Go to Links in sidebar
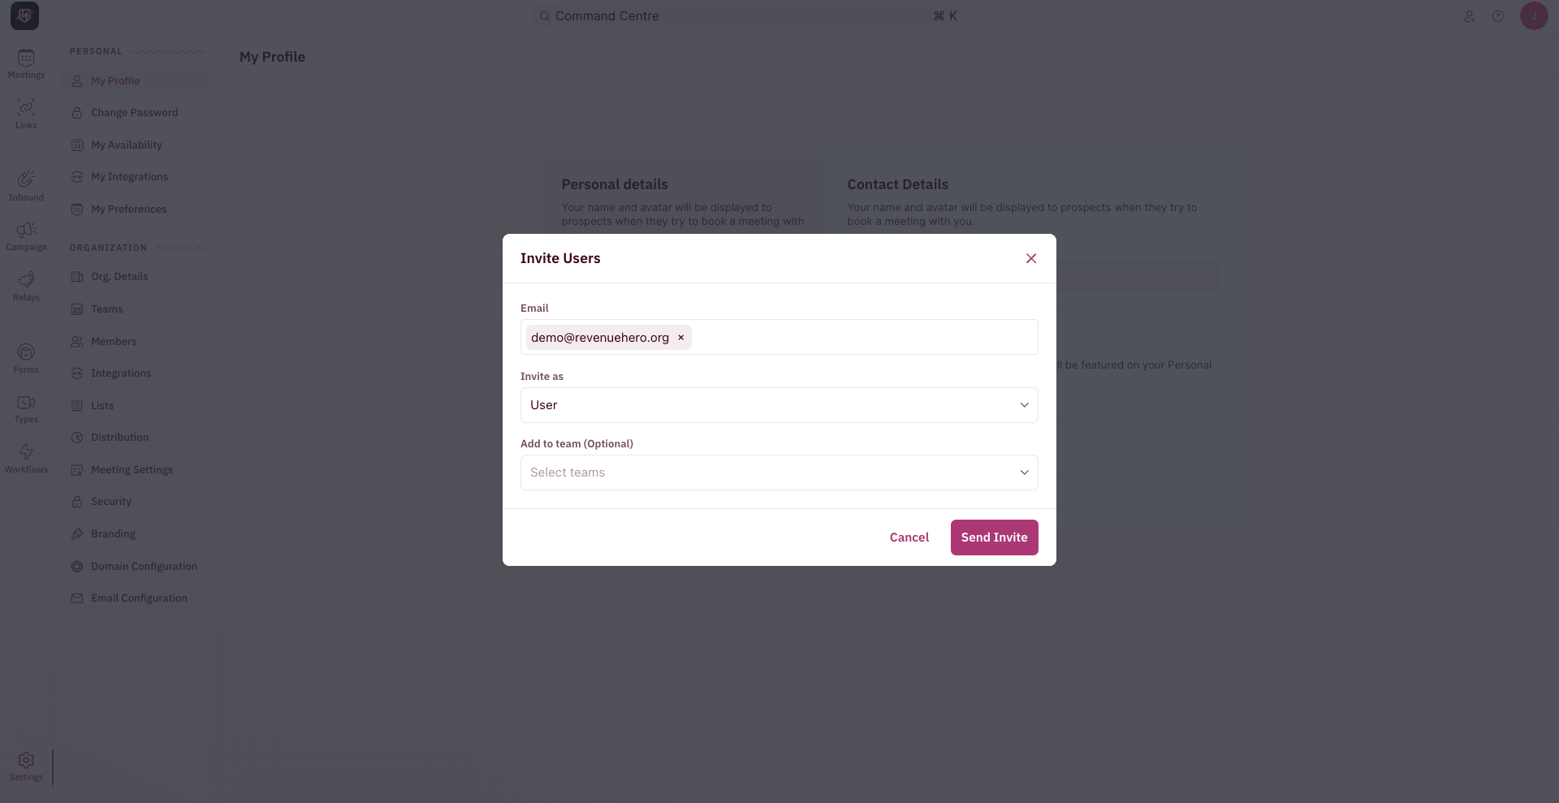1559x803 pixels. pyautogui.click(x=26, y=114)
